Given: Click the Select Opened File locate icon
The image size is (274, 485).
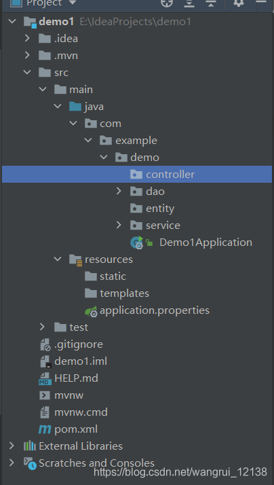Looking at the screenshot, I should point(167,3).
